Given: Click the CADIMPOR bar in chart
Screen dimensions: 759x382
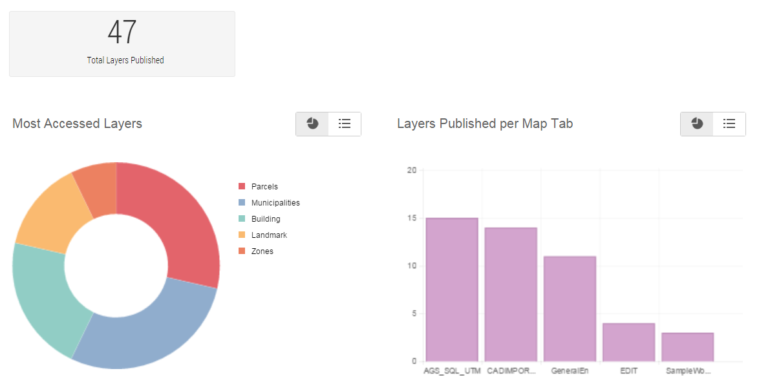Looking at the screenshot, I should tap(511, 294).
